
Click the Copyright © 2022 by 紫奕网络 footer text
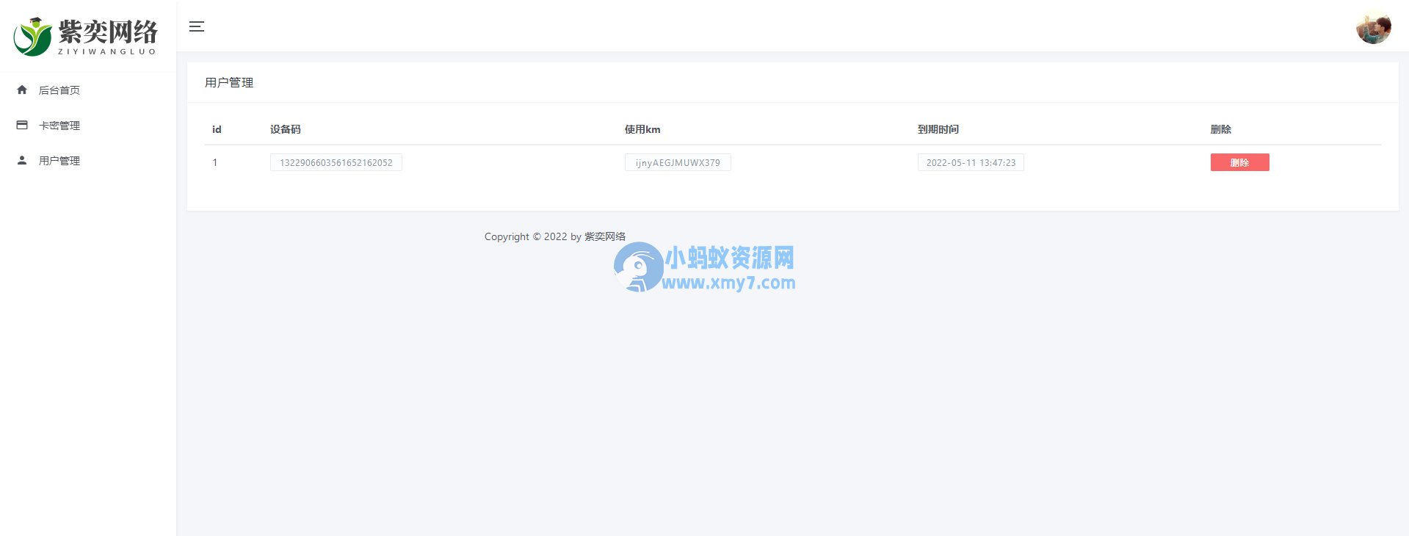click(x=555, y=236)
